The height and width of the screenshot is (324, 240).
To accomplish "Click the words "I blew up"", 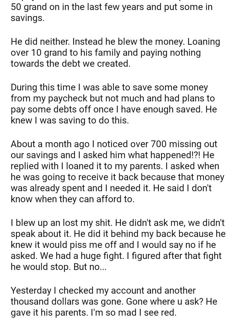I will tap(29, 223).
